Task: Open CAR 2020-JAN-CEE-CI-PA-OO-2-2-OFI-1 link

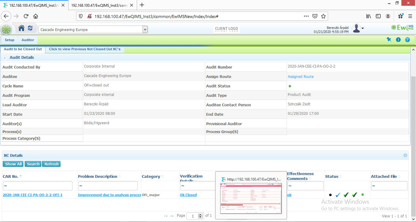Action: click(33, 195)
